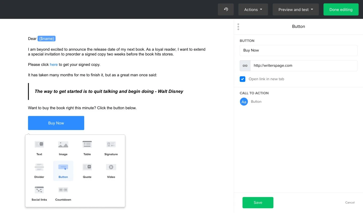Viewport: 363px width, 213px height.
Task: Insert an Image block
Action: pyautogui.click(x=63, y=148)
